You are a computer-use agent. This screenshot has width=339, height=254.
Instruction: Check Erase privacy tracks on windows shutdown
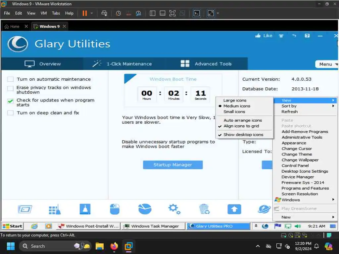tap(10, 88)
